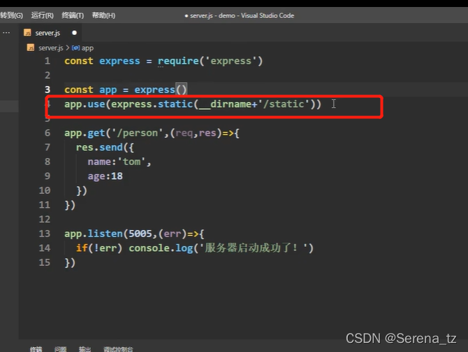This screenshot has height=352, width=468.
Task: Open the 运行(R) menu
Action: coord(43,15)
